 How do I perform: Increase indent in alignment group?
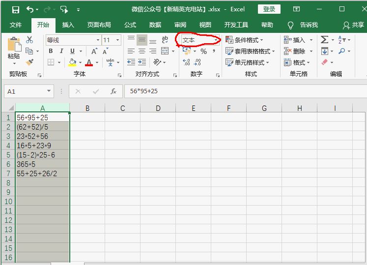pyautogui.click(x=142, y=62)
